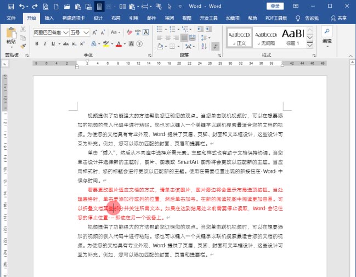Click the red font color button
The image size is (356, 277).
119,44
